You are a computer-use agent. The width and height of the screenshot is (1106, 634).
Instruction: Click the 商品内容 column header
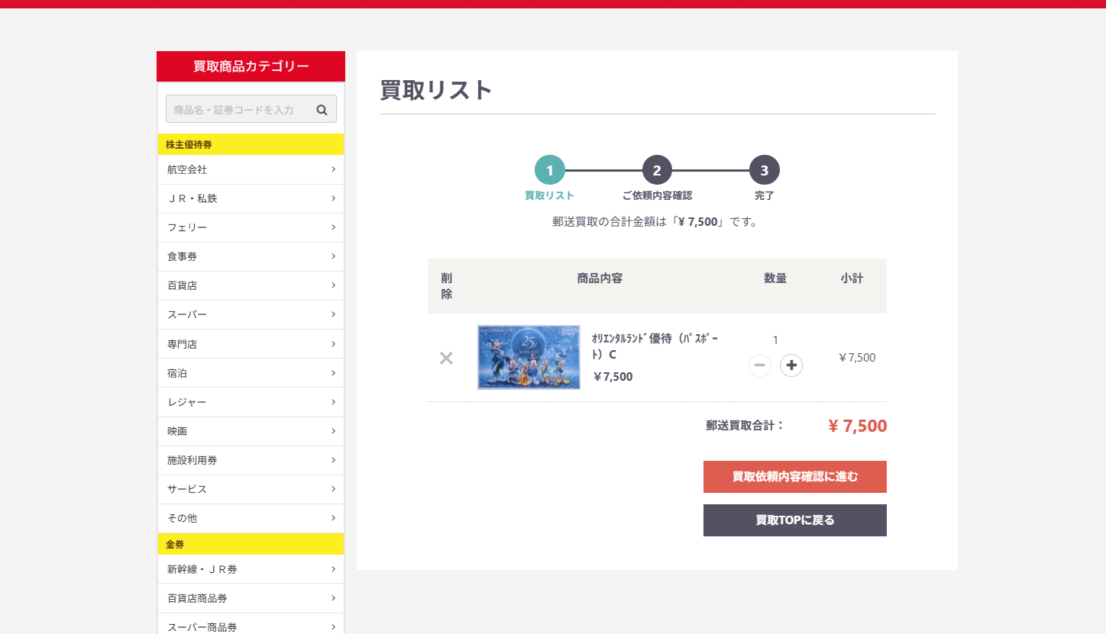point(600,278)
